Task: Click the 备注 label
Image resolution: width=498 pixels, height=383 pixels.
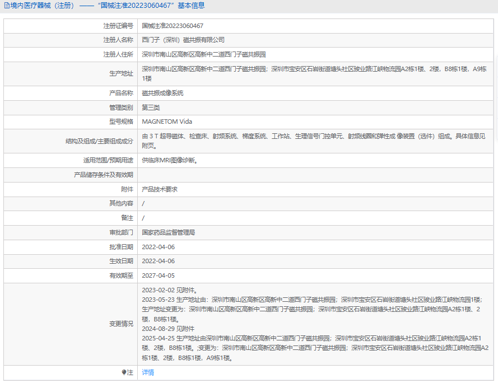Action: pyautogui.click(x=127, y=218)
